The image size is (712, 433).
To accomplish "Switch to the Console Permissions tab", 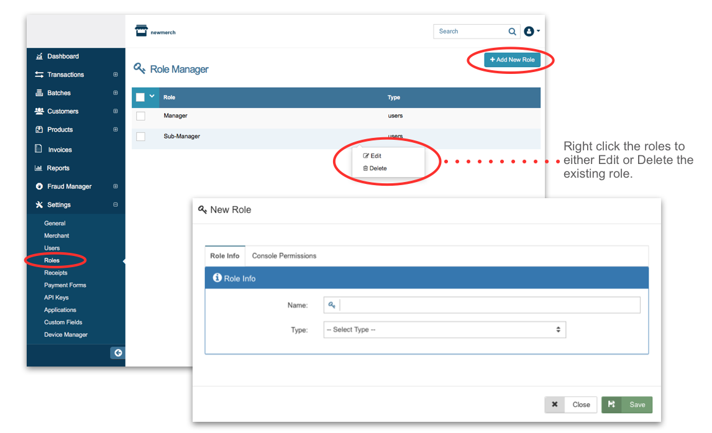I will pyautogui.click(x=284, y=256).
